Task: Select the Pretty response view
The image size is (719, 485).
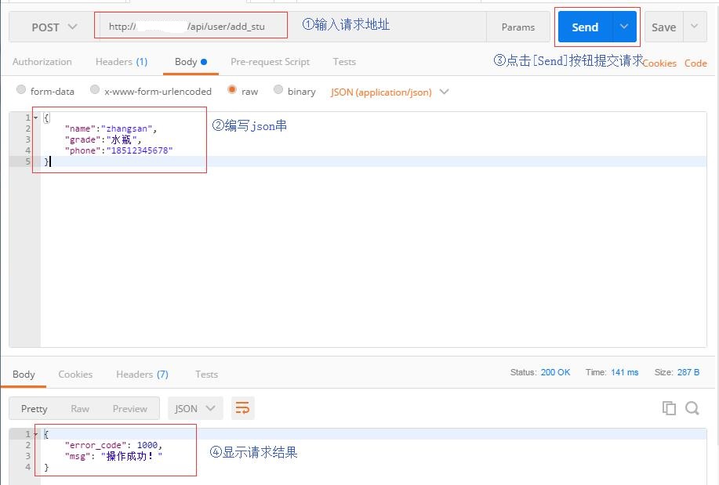Action: (x=34, y=408)
